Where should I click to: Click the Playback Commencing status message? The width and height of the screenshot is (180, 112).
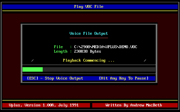(89, 60)
